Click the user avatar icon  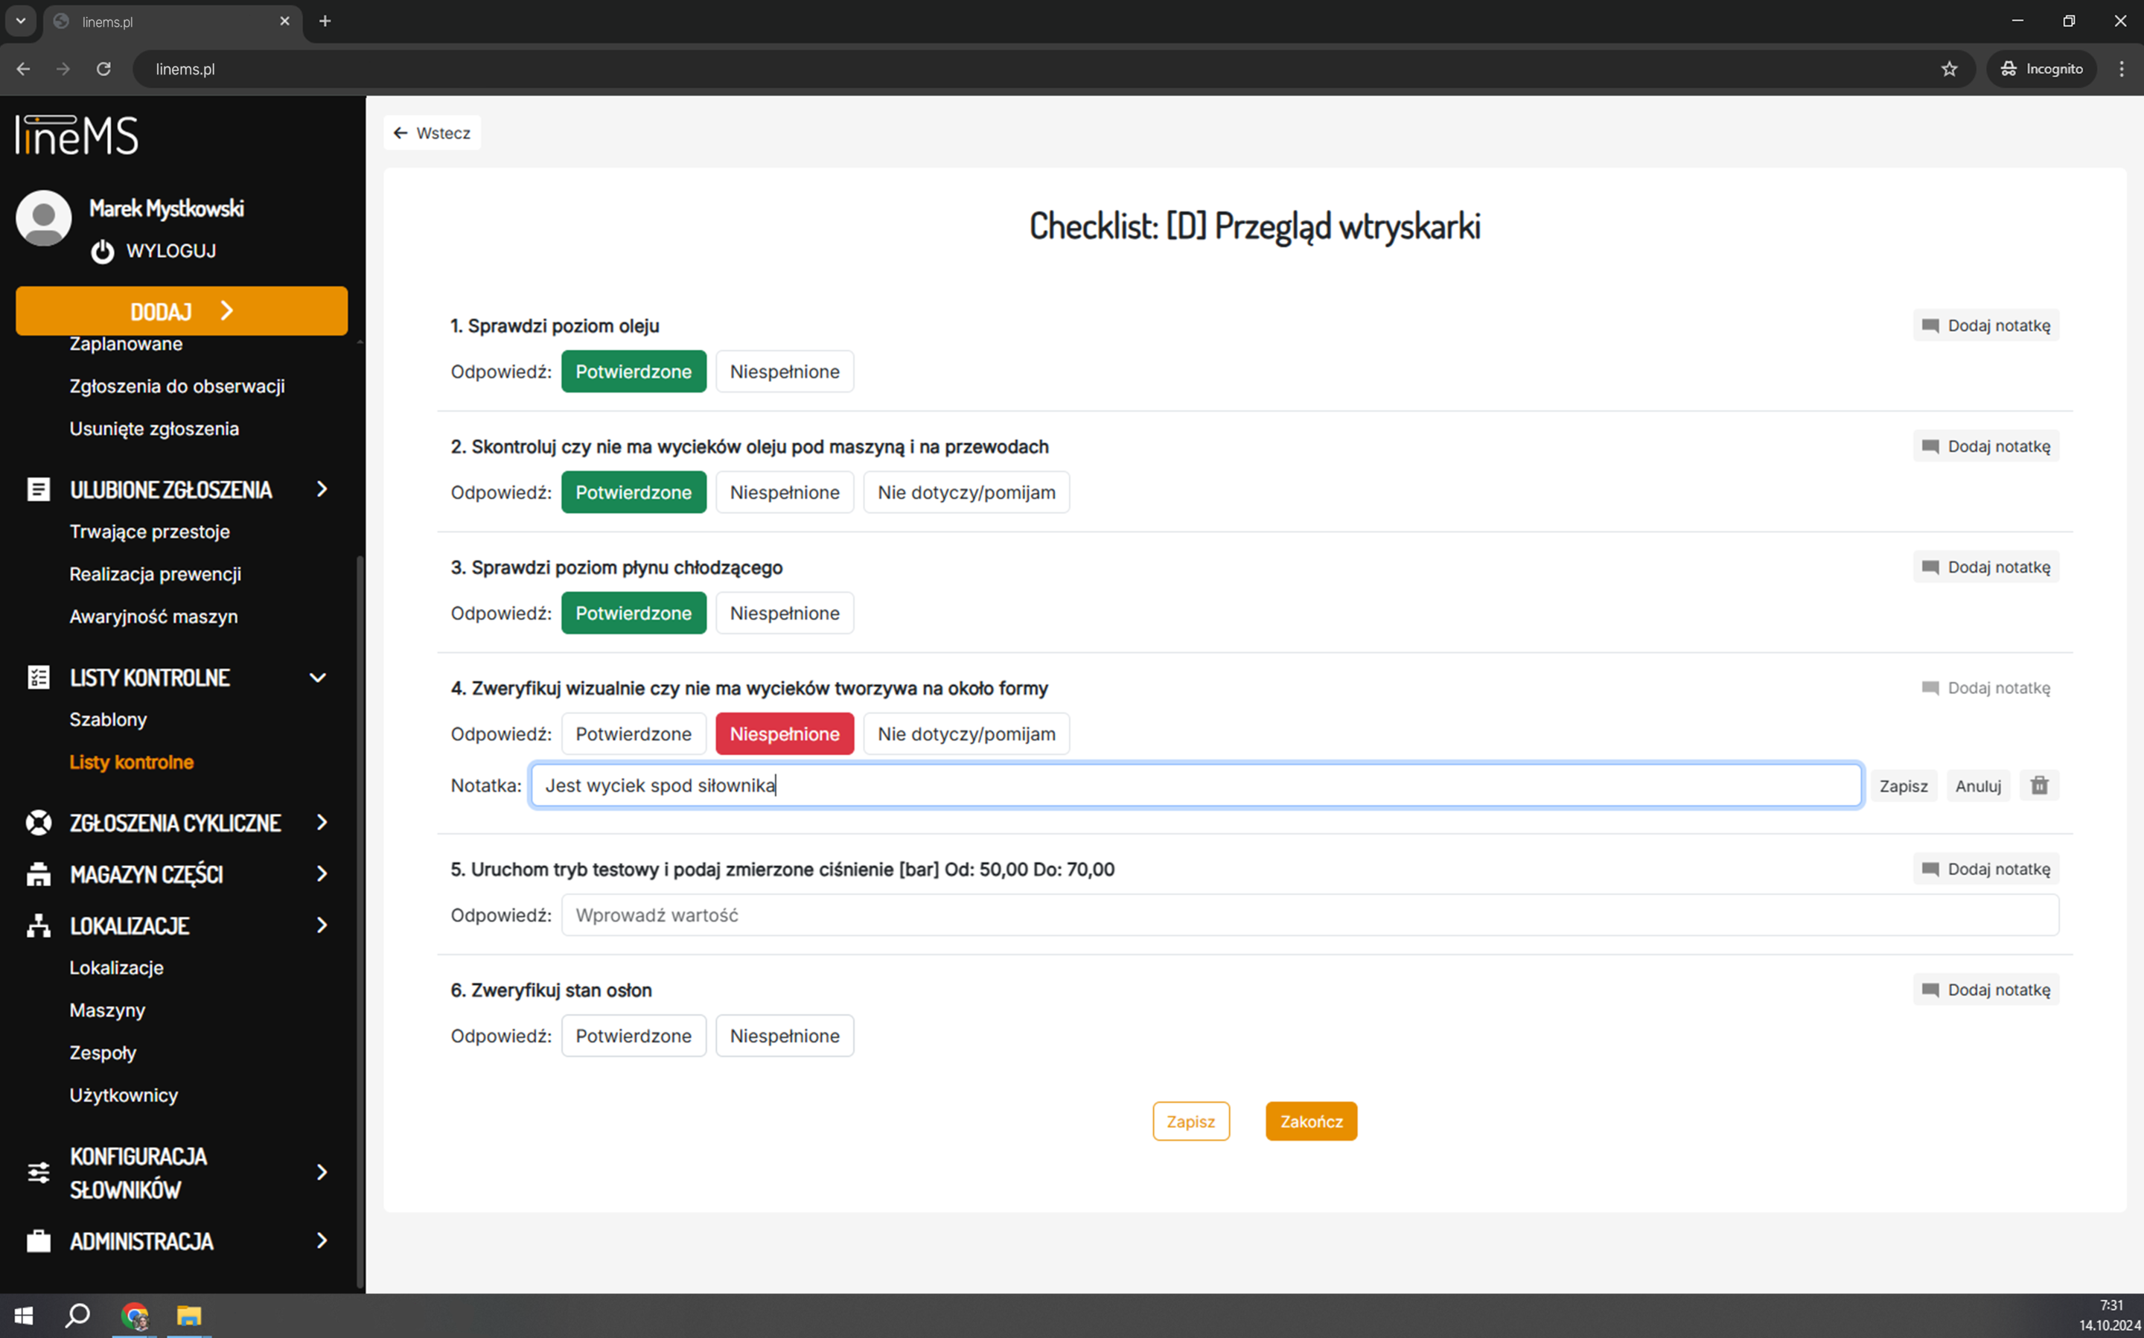[43, 217]
